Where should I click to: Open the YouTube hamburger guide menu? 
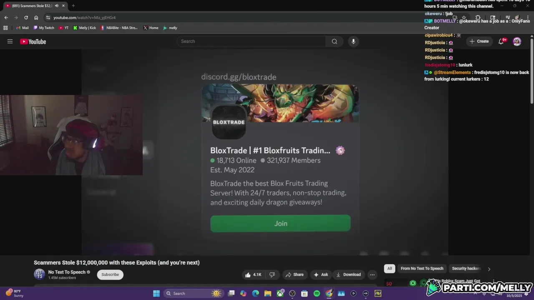[x=10, y=41]
